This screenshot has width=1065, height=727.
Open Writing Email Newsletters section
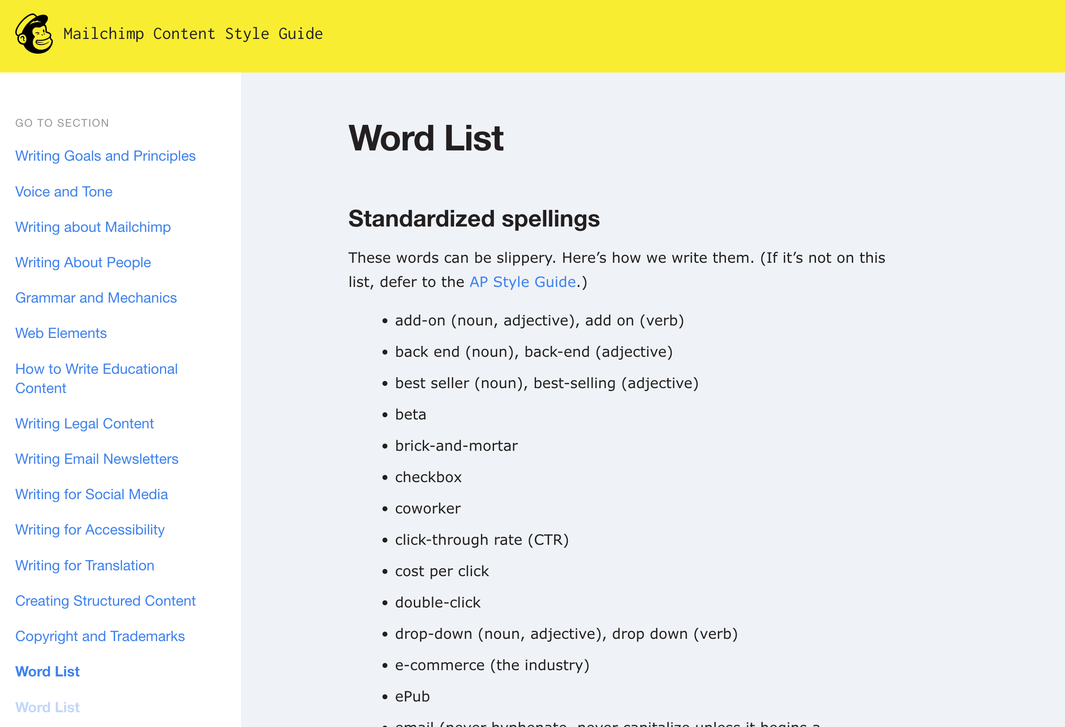(97, 459)
